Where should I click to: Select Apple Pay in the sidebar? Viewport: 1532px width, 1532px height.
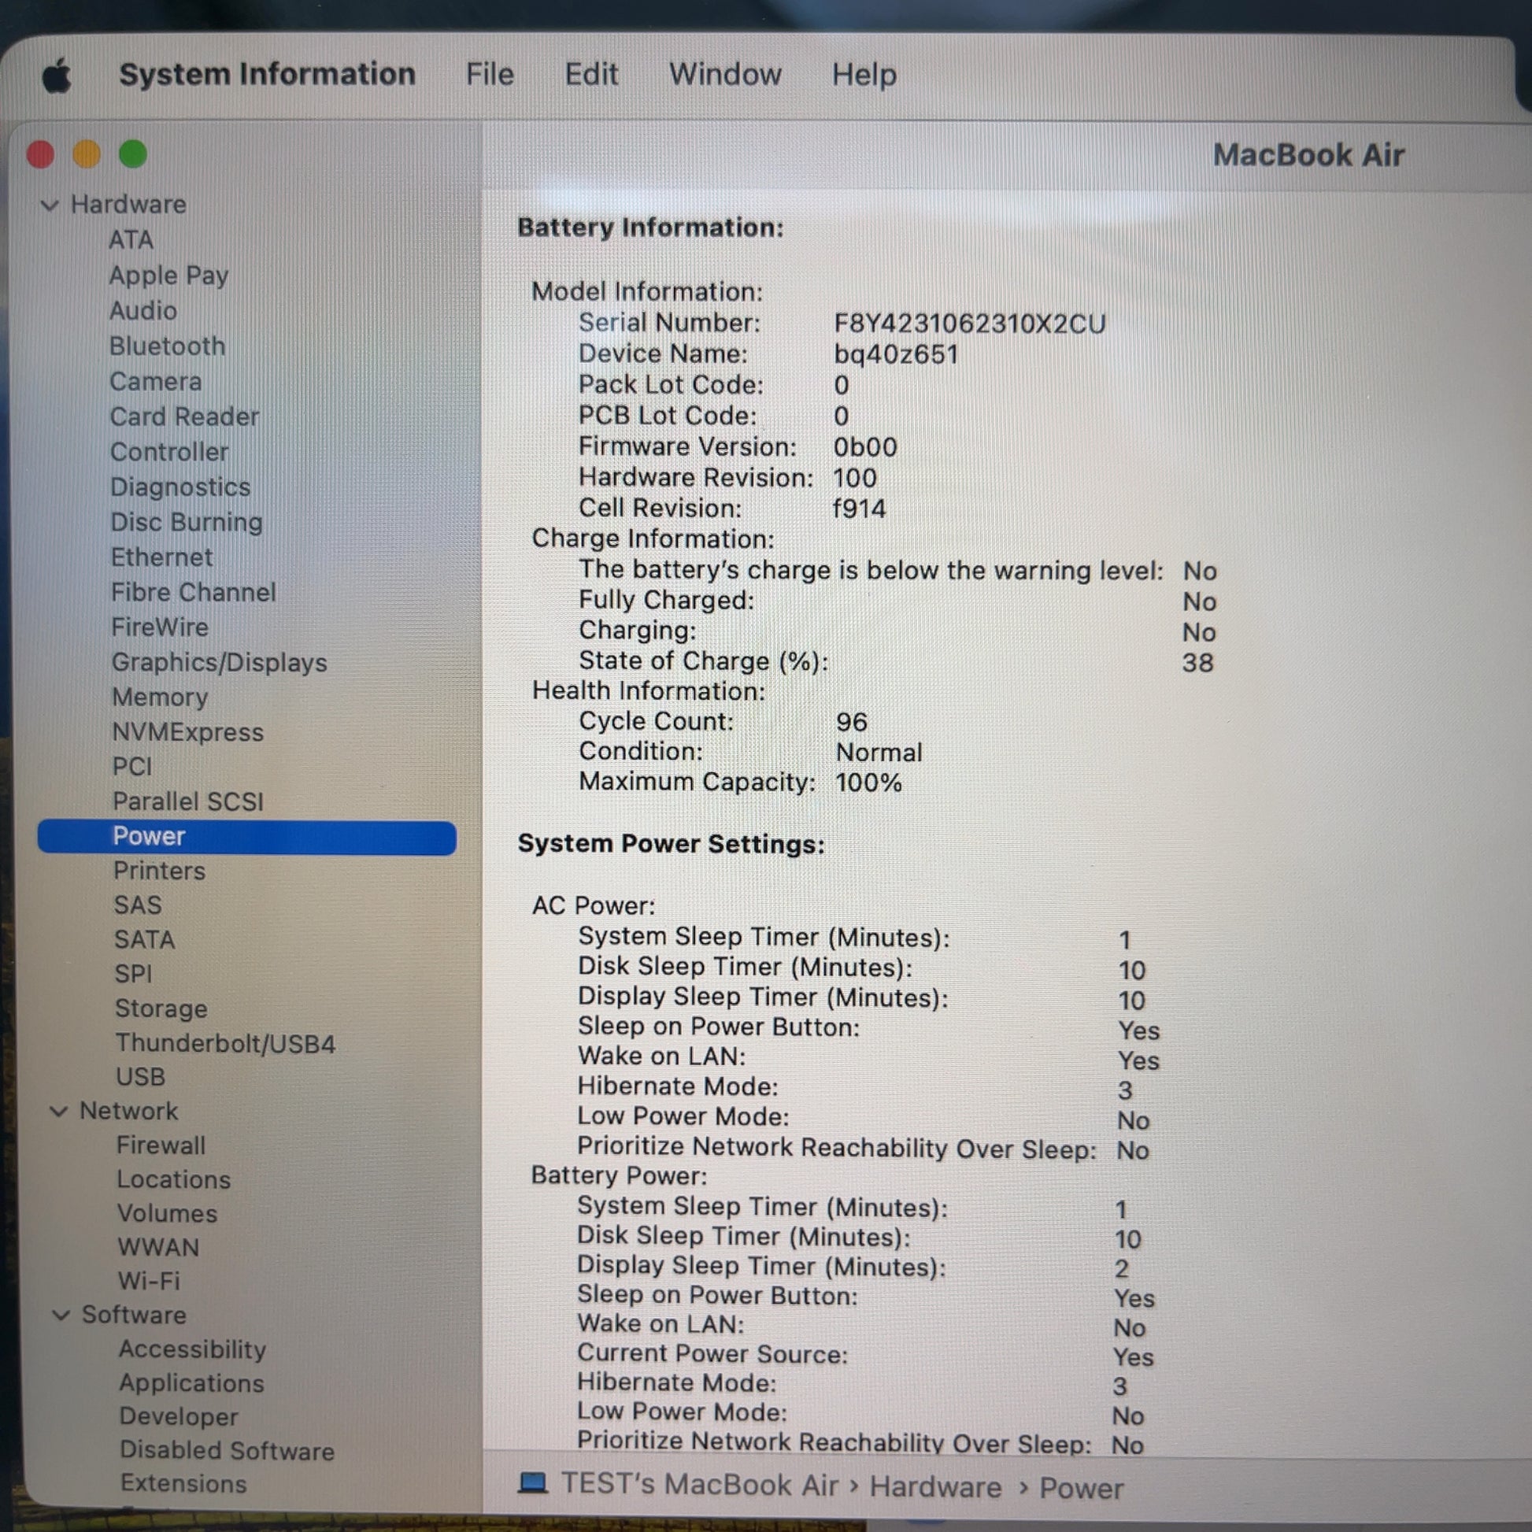pos(169,276)
